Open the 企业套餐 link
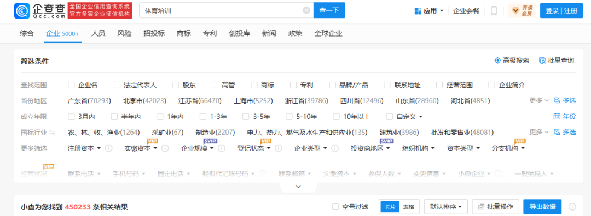 [x=466, y=11]
